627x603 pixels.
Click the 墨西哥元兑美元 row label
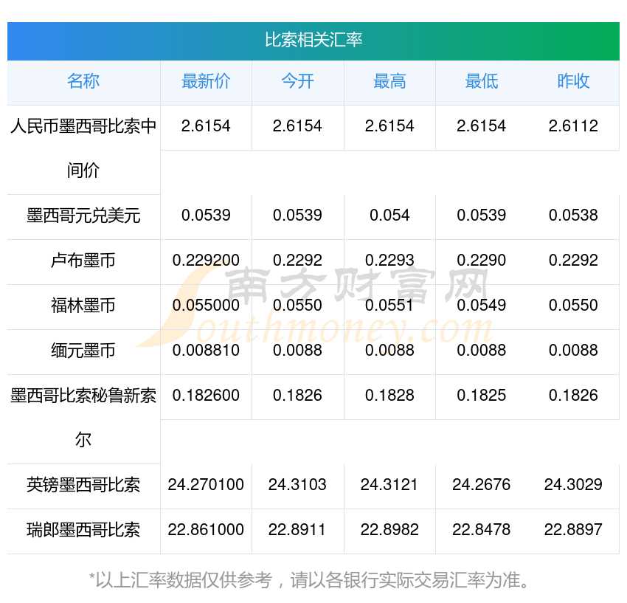click(83, 216)
